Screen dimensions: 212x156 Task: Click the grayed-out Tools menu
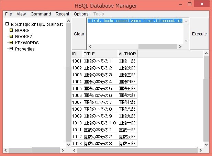click(x=99, y=14)
